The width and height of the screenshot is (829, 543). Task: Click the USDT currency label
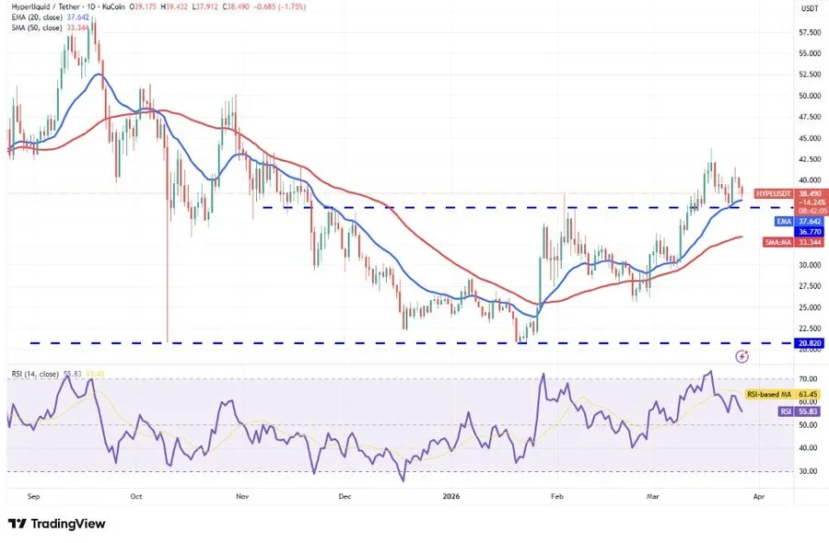pos(810,8)
